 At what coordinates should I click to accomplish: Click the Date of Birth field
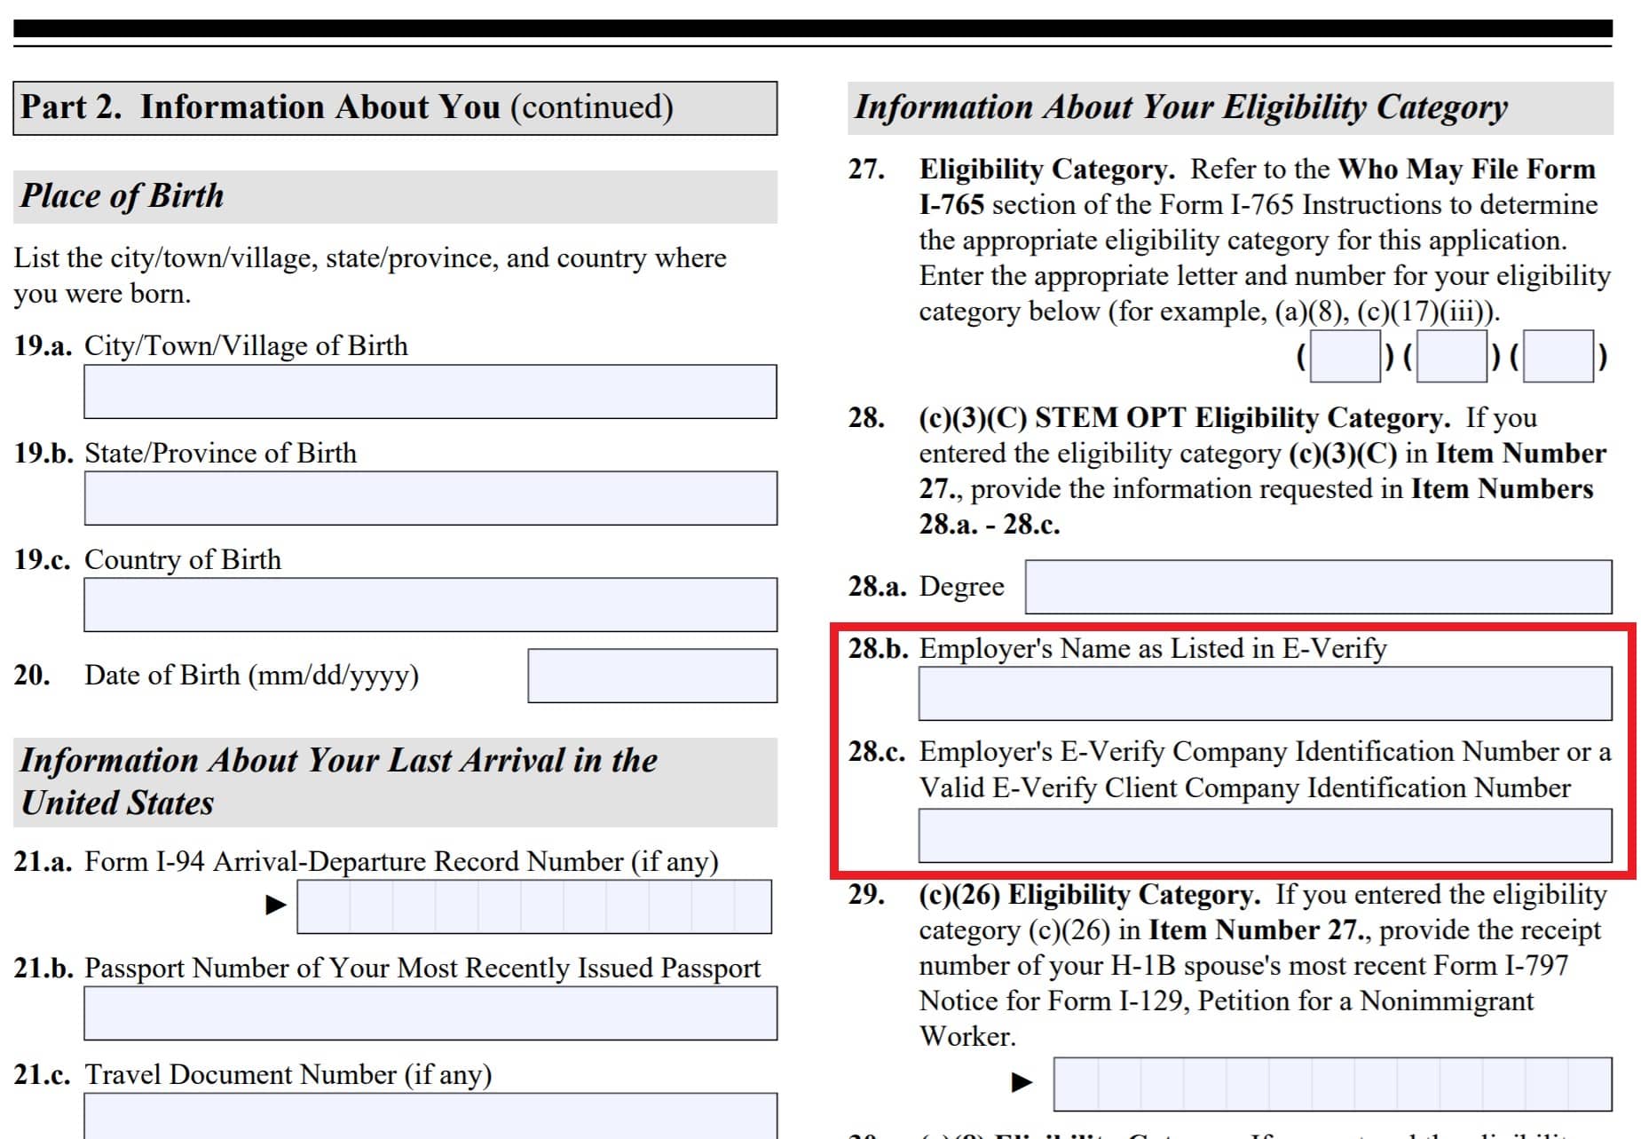point(652,676)
